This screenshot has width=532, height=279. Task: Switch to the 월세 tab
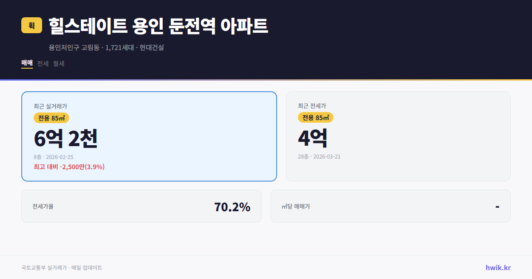(58, 63)
